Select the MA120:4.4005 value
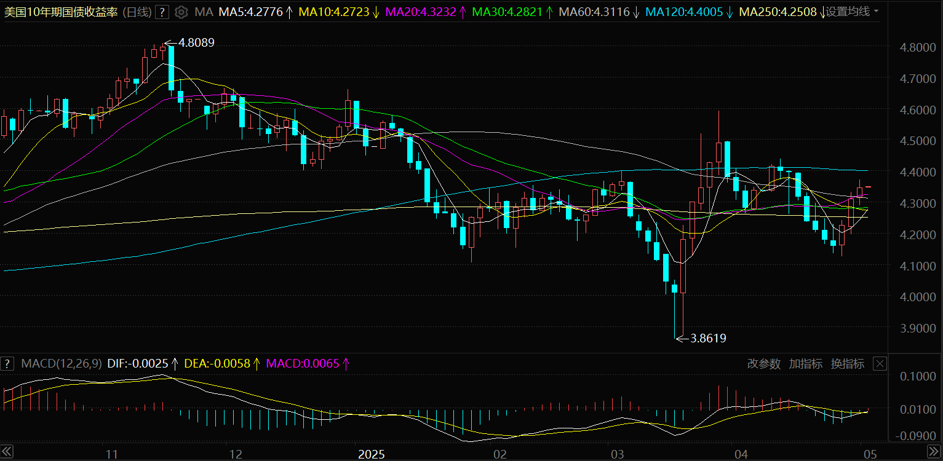 tap(683, 12)
